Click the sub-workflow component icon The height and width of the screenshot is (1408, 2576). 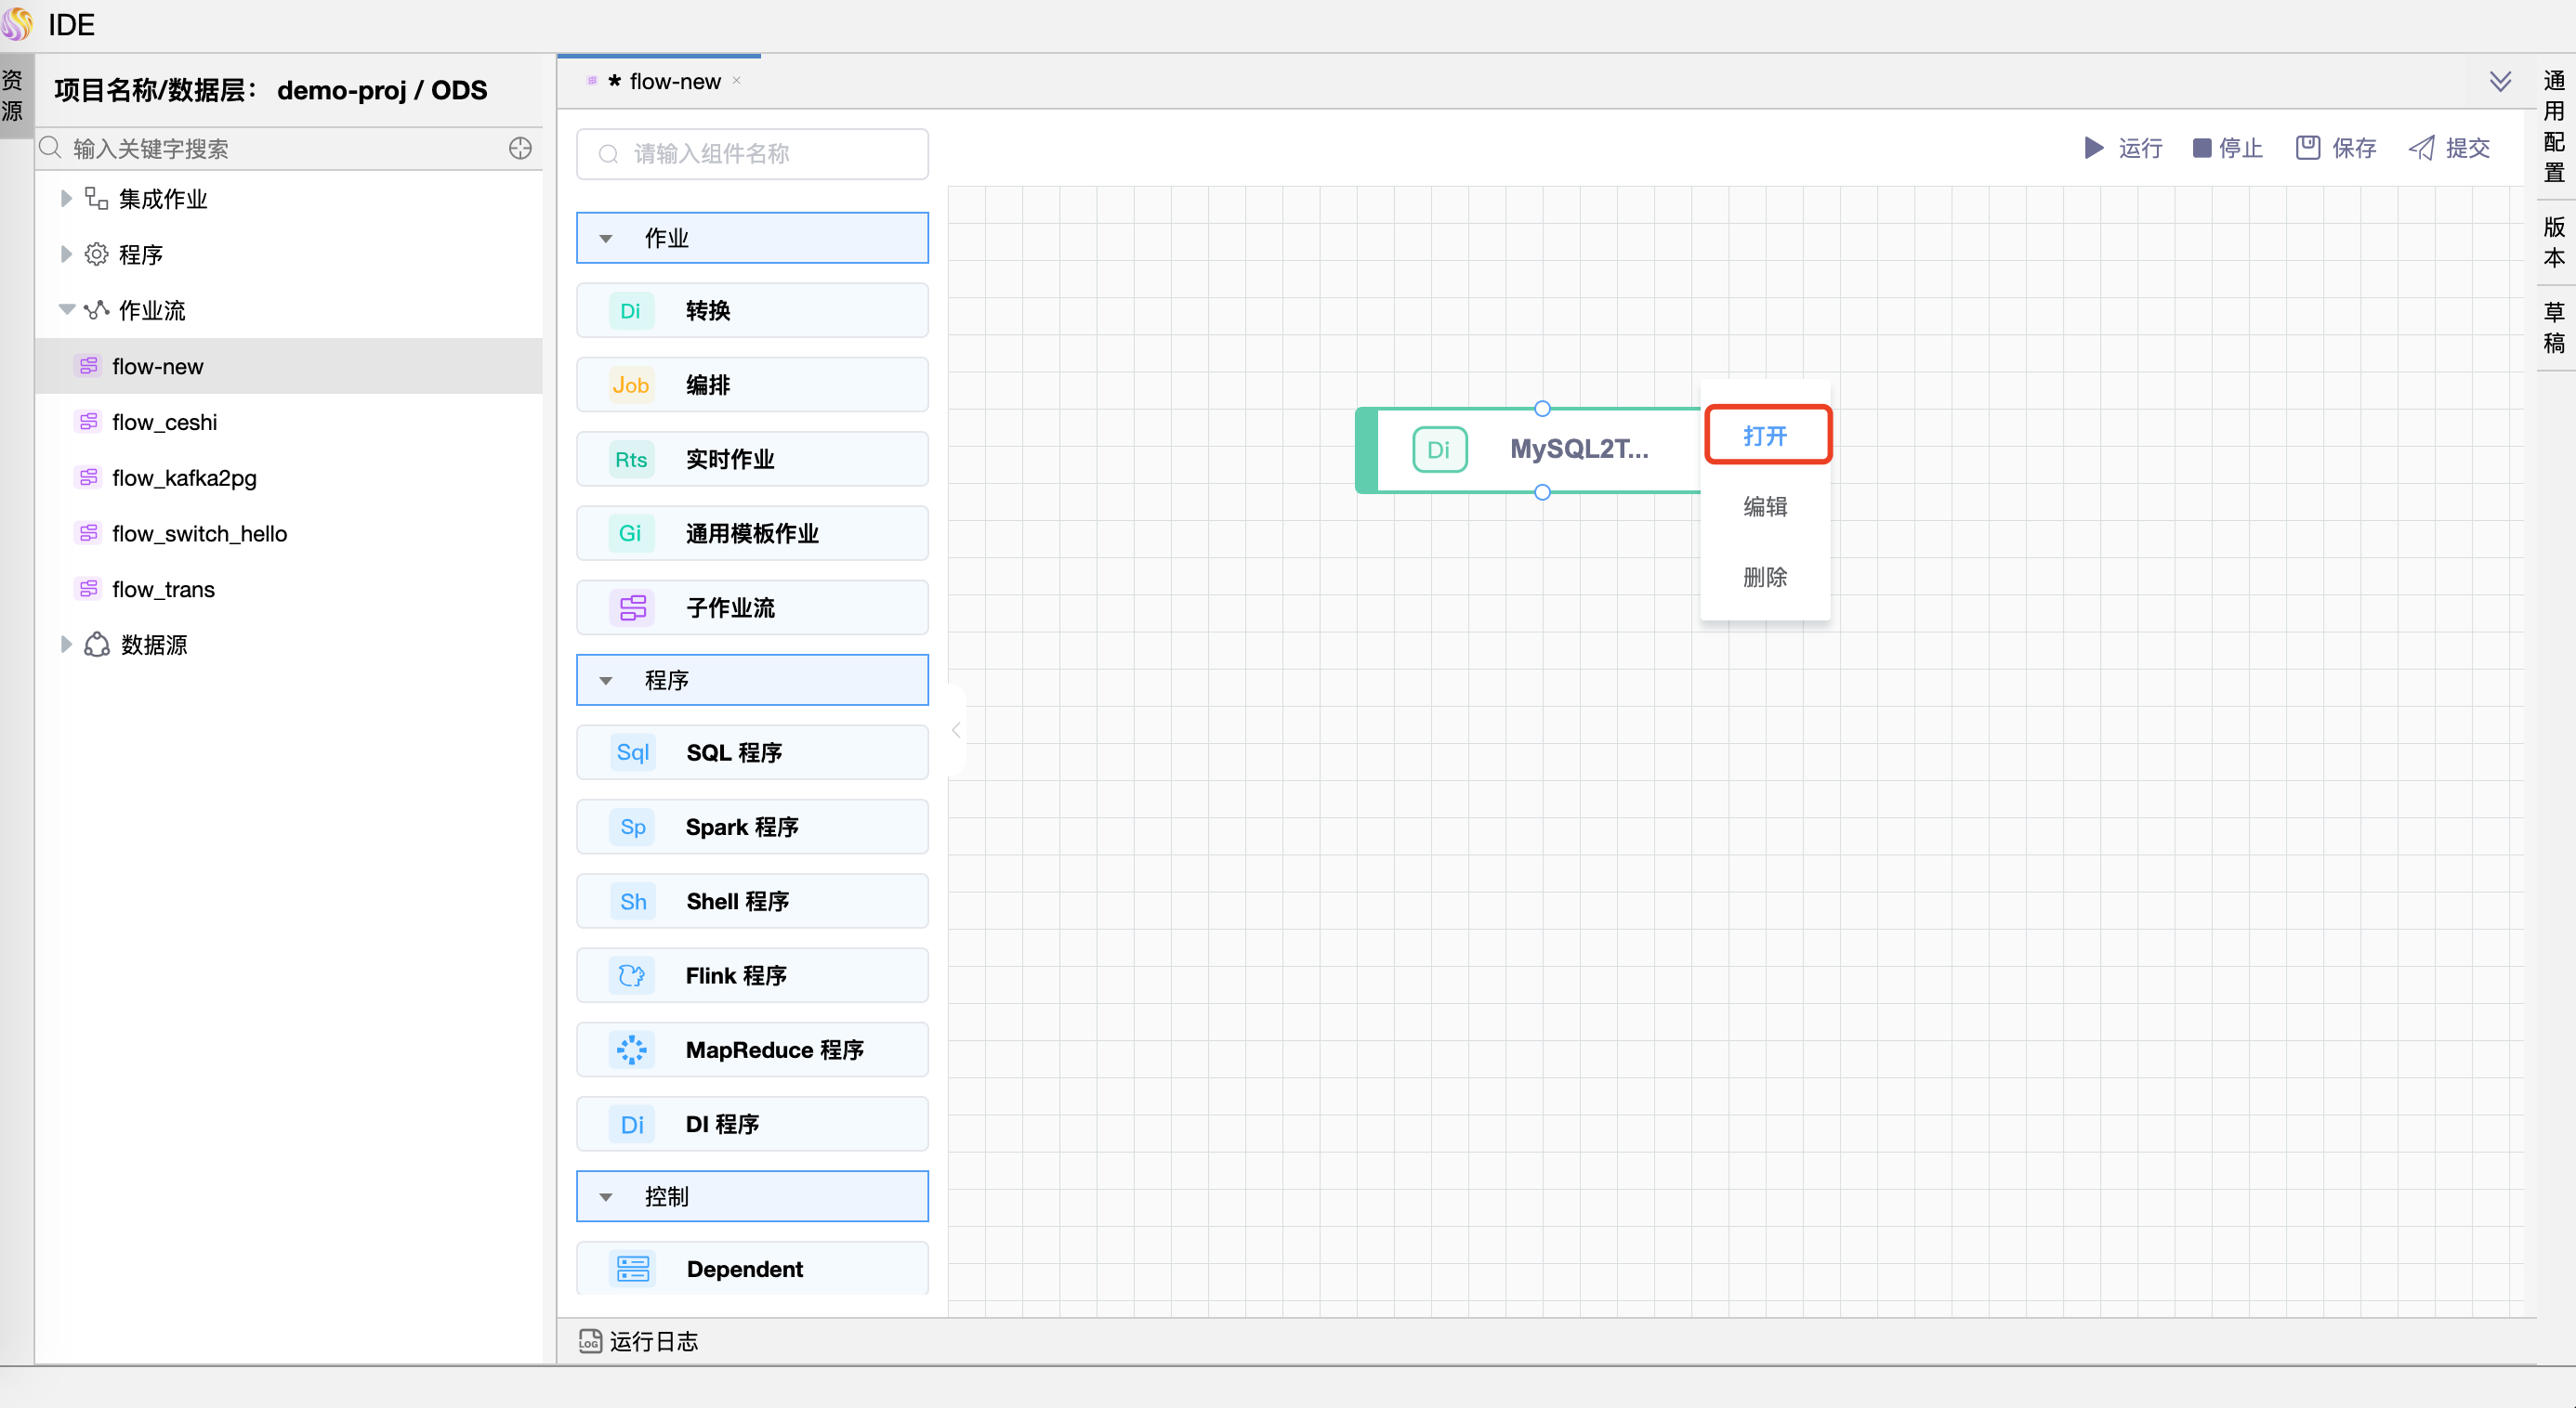coord(632,607)
